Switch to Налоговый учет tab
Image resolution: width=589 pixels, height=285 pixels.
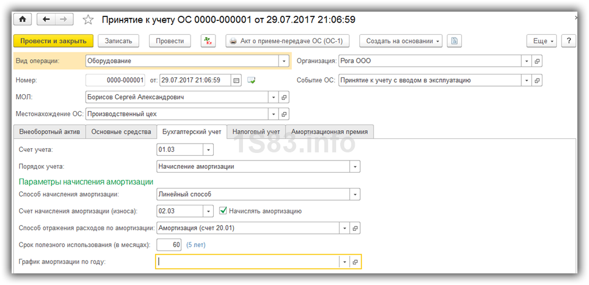point(256,131)
